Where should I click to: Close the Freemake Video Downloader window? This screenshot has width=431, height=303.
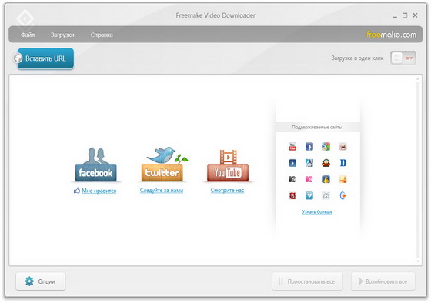[x=415, y=15]
